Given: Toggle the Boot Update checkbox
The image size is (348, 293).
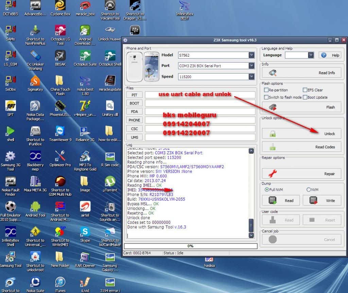Looking at the screenshot, I should point(305,97).
